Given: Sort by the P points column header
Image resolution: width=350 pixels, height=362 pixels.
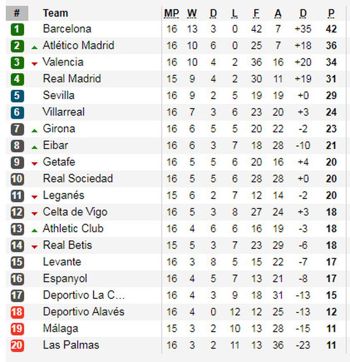Looking at the screenshot, I should tap(331, 13).
